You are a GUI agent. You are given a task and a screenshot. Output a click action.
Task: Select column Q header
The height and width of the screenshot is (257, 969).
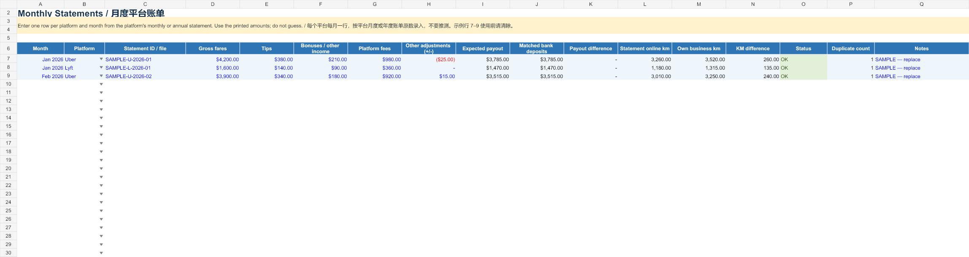[x=922, y=4]
